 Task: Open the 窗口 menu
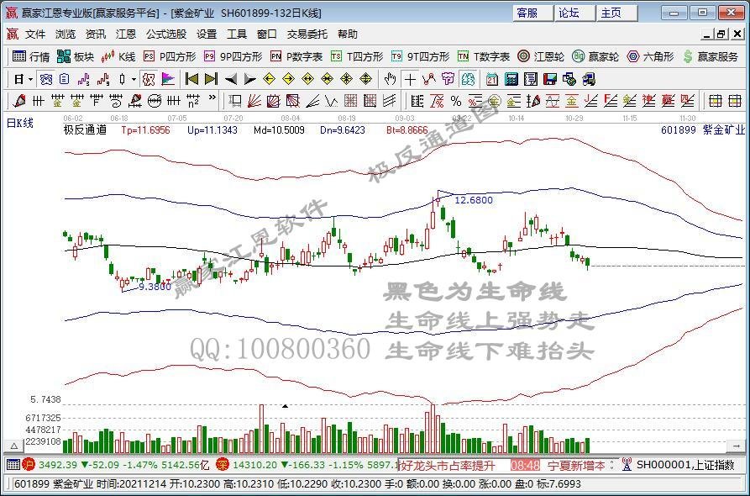coord(267,34)
